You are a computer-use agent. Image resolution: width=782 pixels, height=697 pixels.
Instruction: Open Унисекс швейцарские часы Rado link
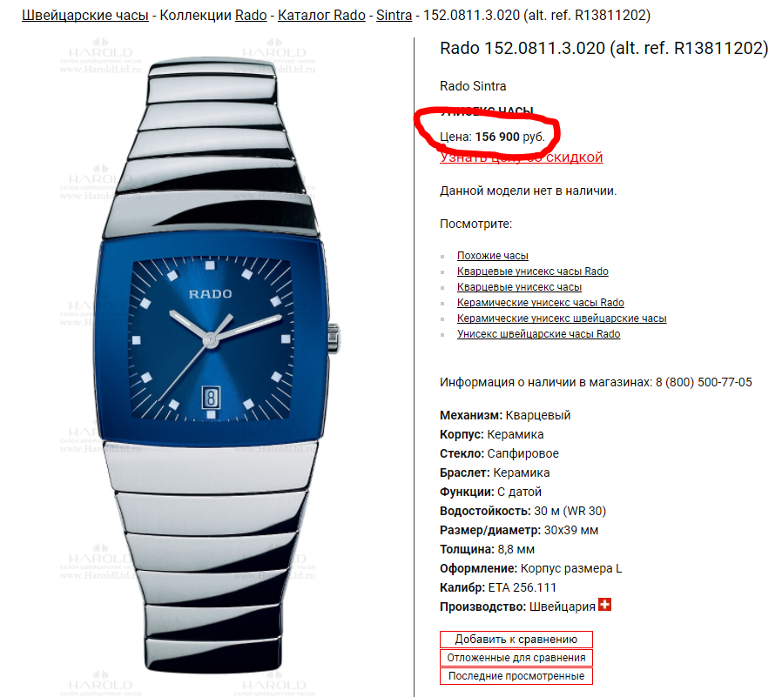click(x=539, y=334)
